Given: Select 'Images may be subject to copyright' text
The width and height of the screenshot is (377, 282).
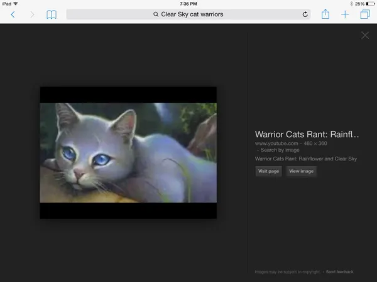Looking at the screenshot, I should [287, 272].
